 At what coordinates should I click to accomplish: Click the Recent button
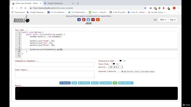(95, 83)
